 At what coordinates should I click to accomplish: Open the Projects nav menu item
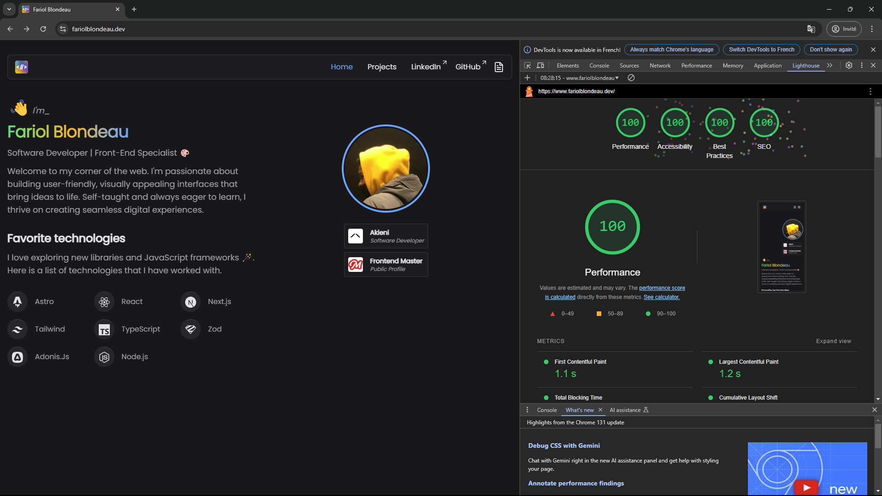pyautogui.click(x=382, y=67)
